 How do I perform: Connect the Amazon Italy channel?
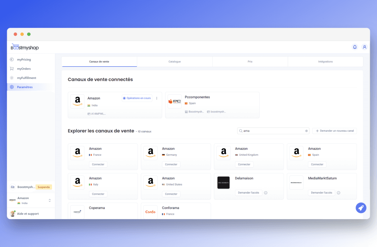[x=98, y=194]
